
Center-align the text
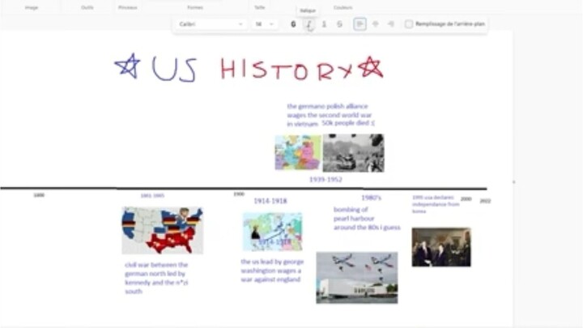375,24
